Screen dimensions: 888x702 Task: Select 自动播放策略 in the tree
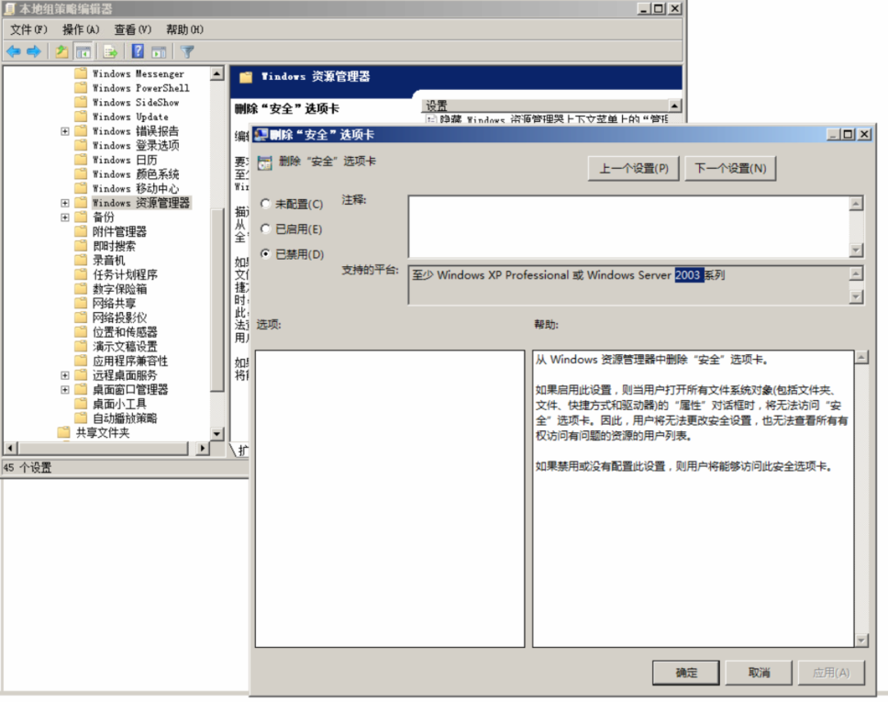(125, 418)
